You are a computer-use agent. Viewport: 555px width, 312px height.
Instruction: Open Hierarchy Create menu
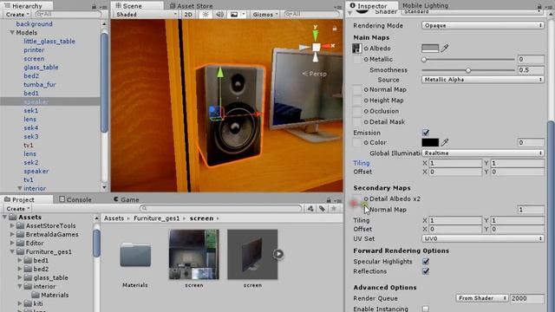(16, 14)
